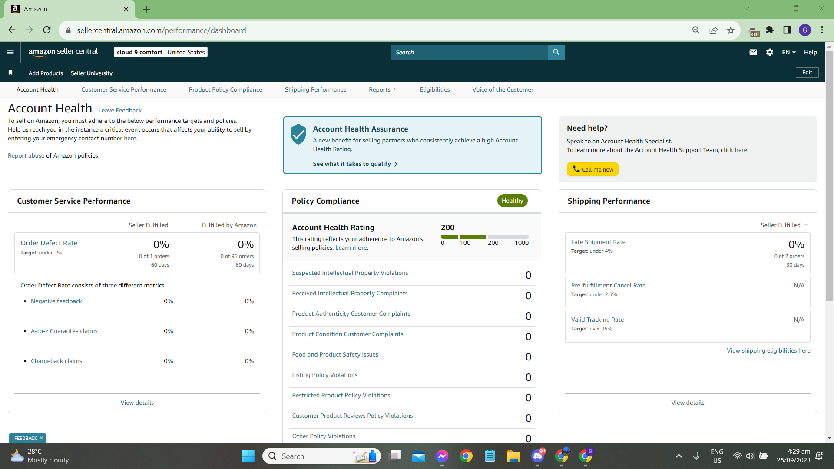834x469 pixels.
Task: Open the settings gear icon in Seller Central
Action: [770, 52]
